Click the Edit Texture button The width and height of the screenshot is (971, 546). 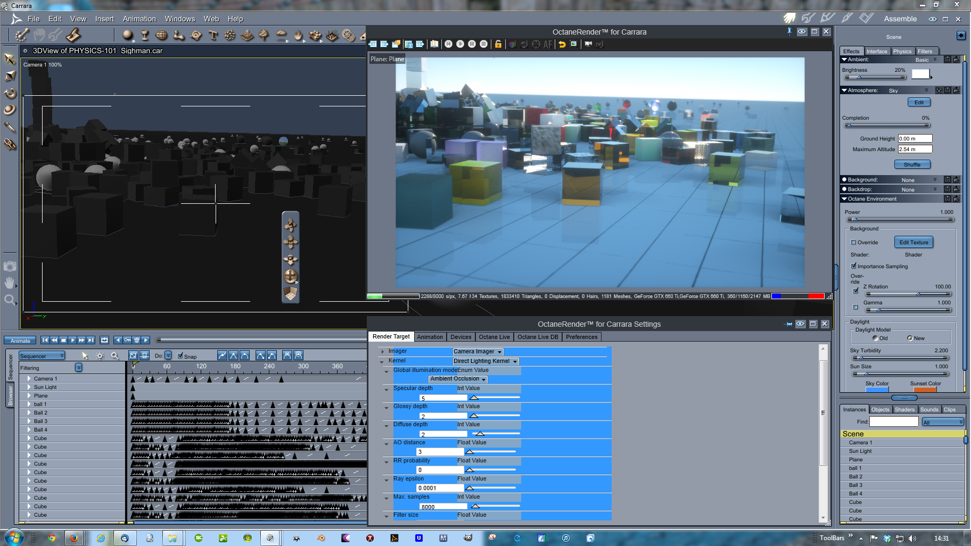914,242
